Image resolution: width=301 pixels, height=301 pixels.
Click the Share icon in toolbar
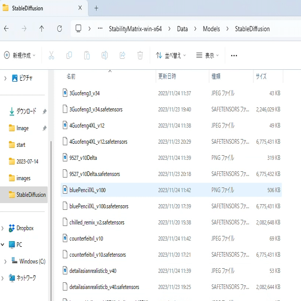[x=122, y=55]
